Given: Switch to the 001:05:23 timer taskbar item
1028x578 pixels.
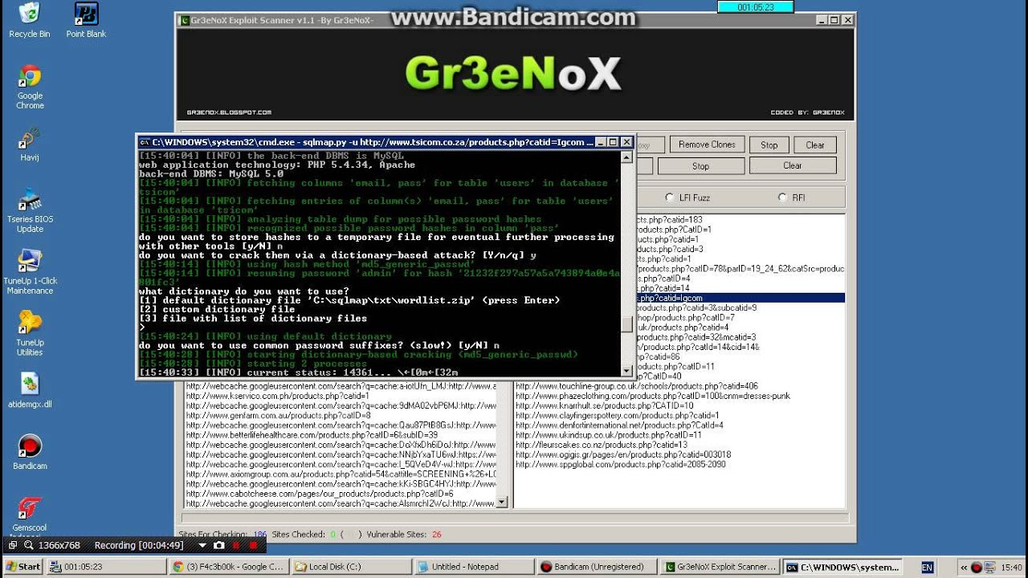Looking at the screenshot, I should pos(108,567).
